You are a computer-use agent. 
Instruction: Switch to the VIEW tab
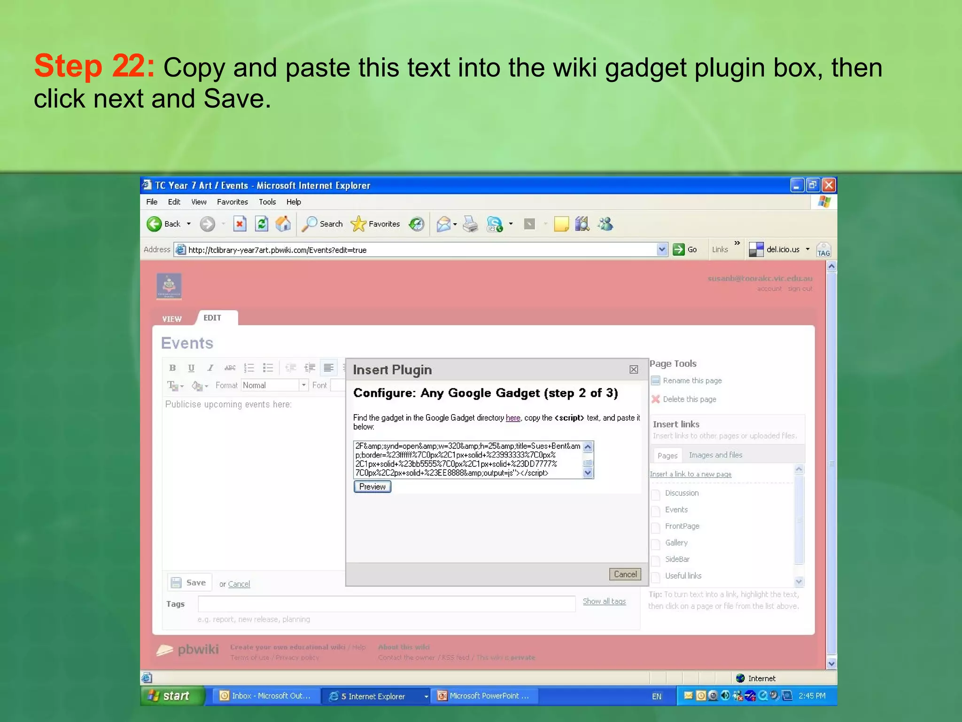(172, 319)
